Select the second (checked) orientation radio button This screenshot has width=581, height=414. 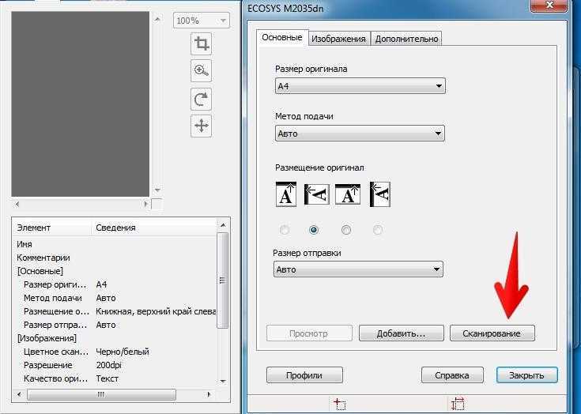(x=314, y=230)
